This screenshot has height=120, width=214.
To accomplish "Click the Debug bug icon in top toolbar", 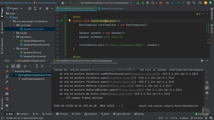I will click(143, 3).
